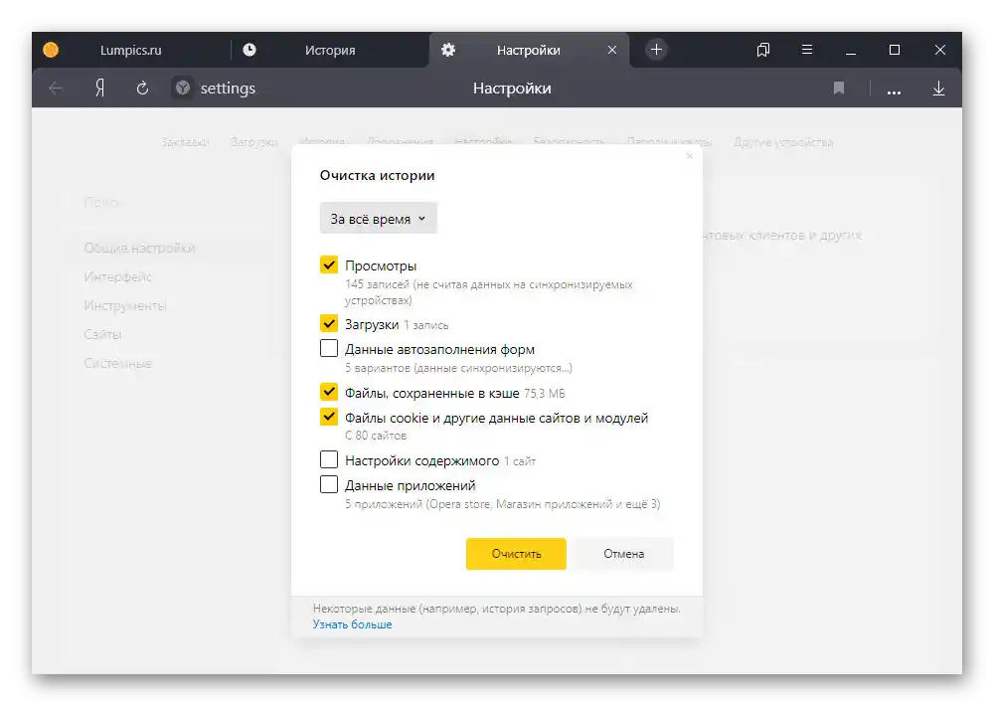Select Общие настройки in the sidebar
Image resolution: width=994 pixels, height=706 pixels.
139,248
